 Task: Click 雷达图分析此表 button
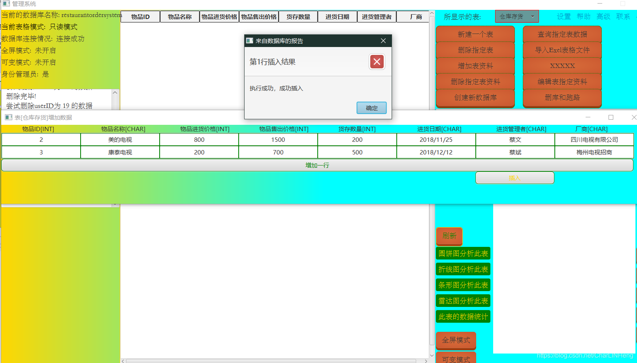463,301
